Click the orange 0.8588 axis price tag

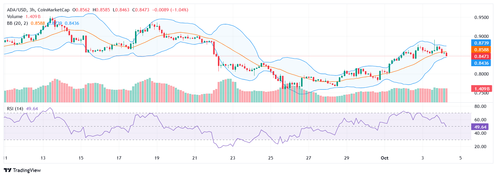(x=481, y=50)
